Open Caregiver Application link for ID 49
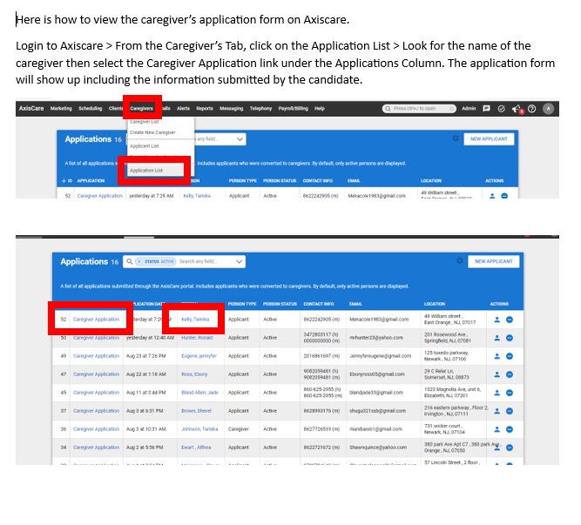The width and height of the screenshot is (581, 525). click(97, 356)
